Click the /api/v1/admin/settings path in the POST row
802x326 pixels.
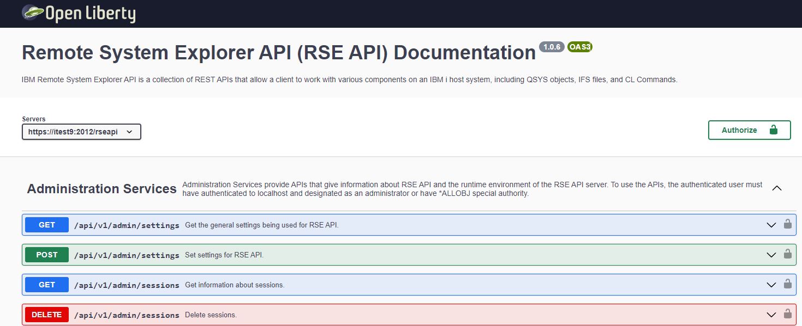pyautogui.click(x=127, y=255)
